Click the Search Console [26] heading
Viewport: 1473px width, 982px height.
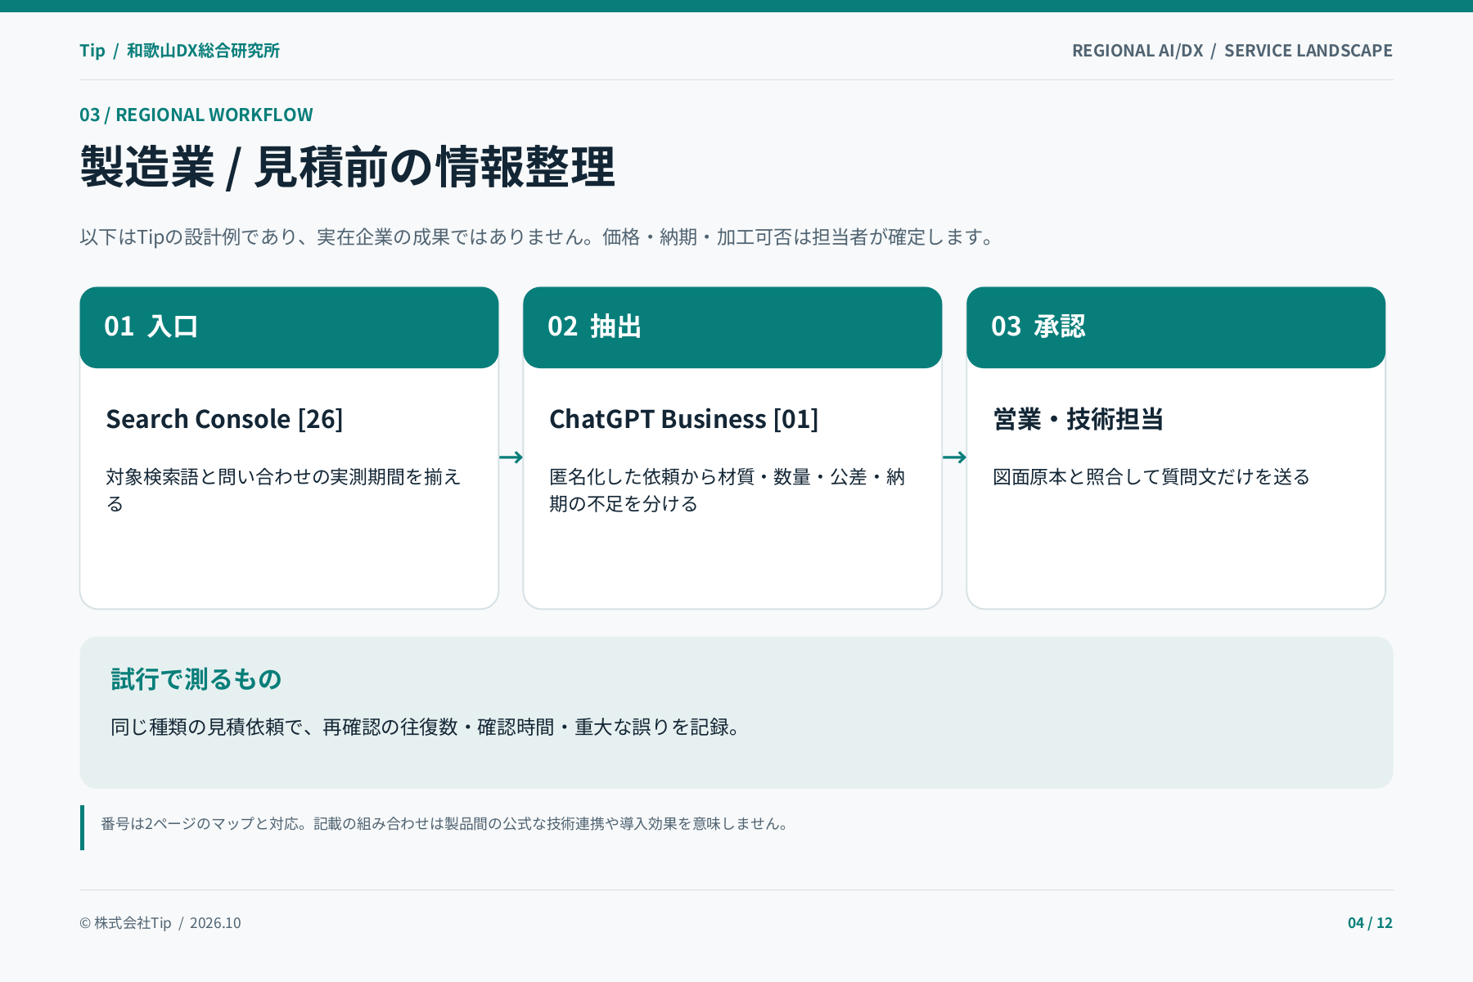[x=224, y=419]
